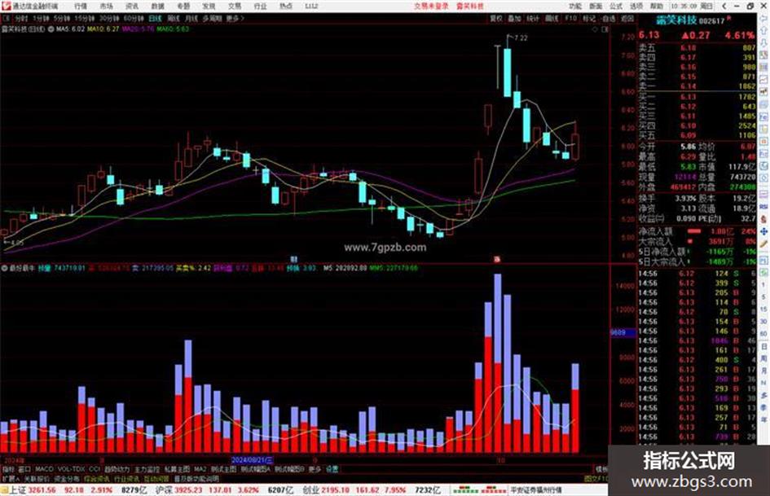This screenshot has height=496, width=770.
Task: Open the 资讯 menu
Action: click(132, 6)
